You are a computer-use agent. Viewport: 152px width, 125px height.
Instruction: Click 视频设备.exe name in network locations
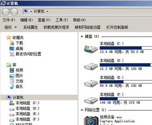pyautogui.click(x=111, y=117)
